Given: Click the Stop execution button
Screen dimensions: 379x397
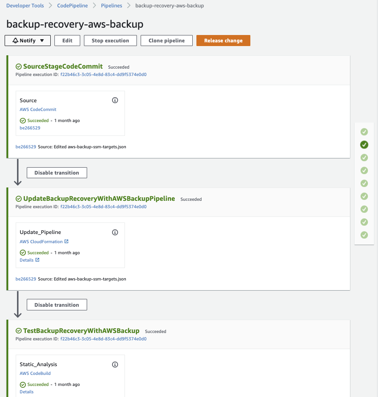Looking at the screenshot, I should pyautogui.click(x=110, y=41).
